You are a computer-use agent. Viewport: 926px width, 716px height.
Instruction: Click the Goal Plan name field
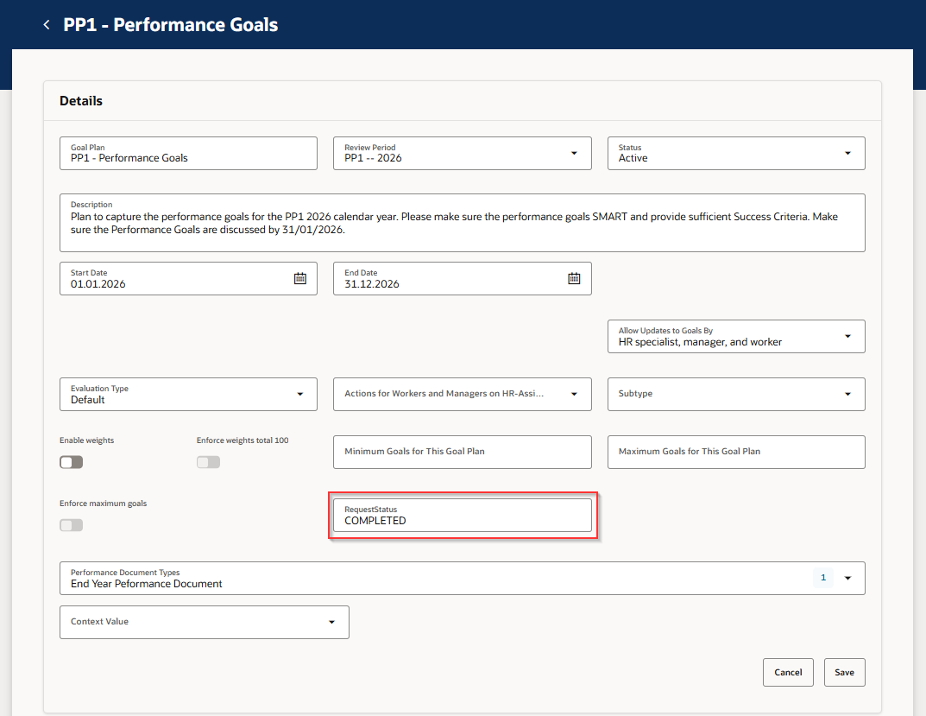tap(188, 153)
